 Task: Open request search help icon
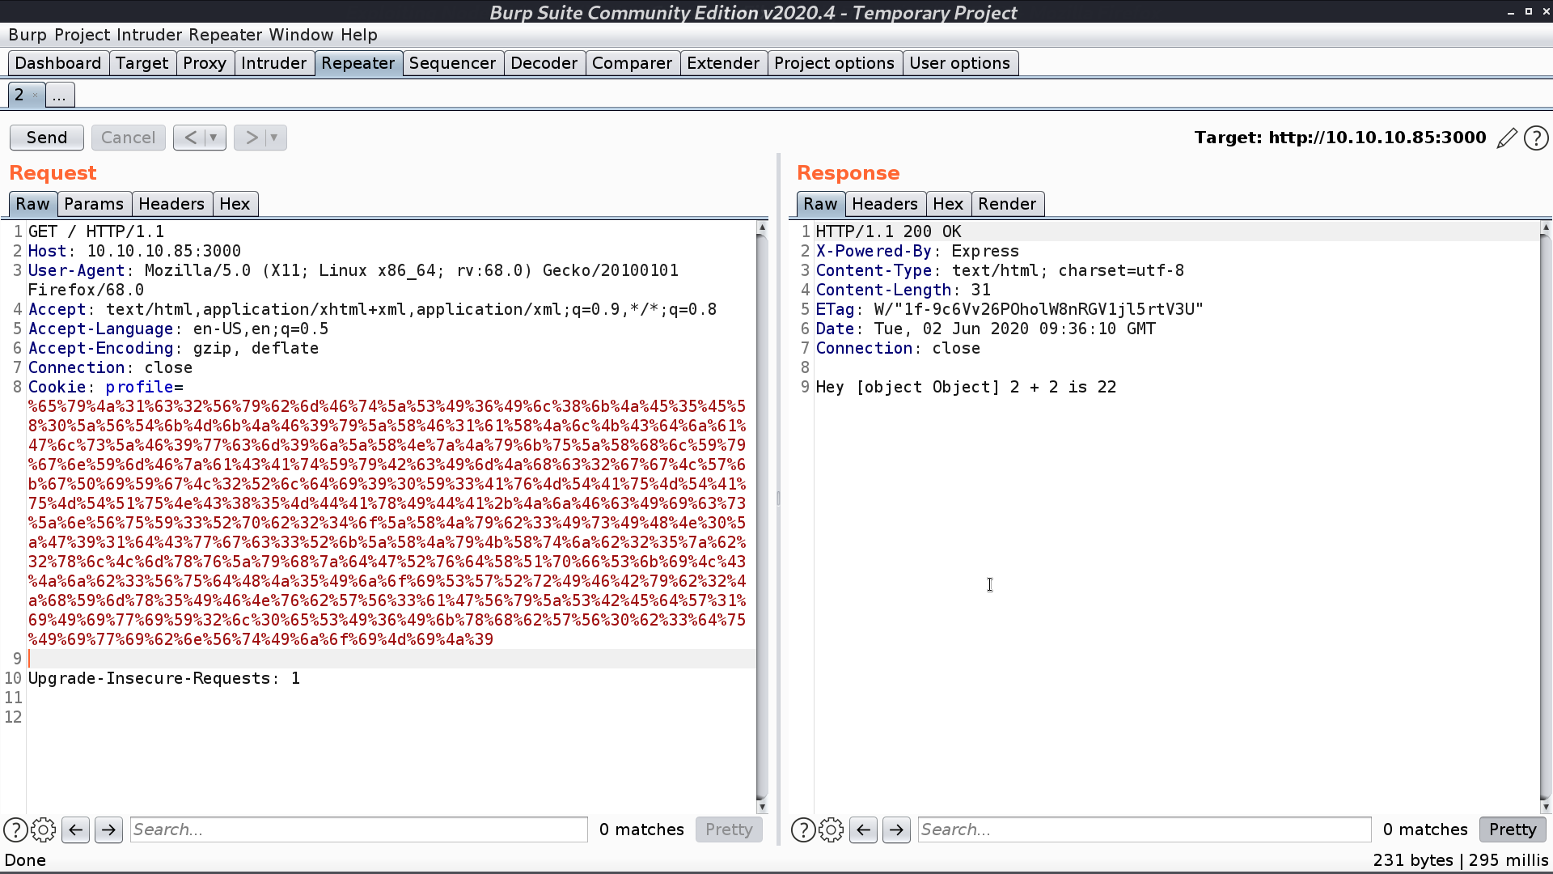pos(15,829)
